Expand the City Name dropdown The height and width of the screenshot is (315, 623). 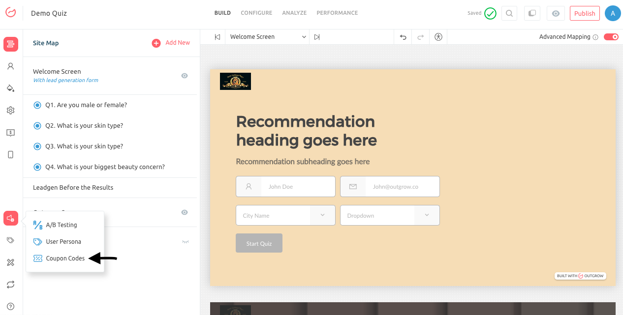click(x=322, y=215)
